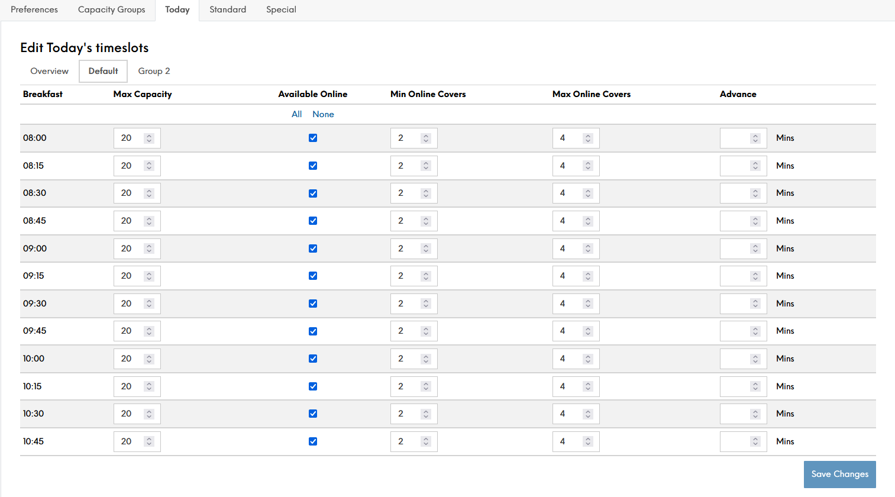Image resolution: width=895 pixels, height=497 pixels.
Task: Click Min Online Covers stepper for 08:45
Action: point(426,221)
